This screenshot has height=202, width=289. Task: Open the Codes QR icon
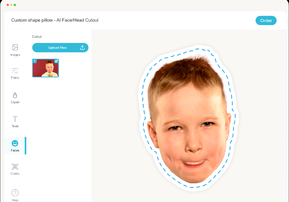[x=15, y=169]
